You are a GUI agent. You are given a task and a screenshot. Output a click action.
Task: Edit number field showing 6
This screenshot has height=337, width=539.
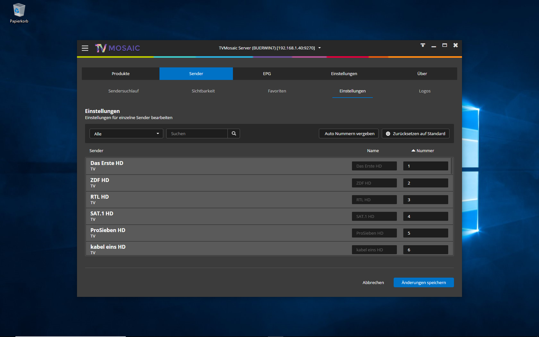pos(425,250)
